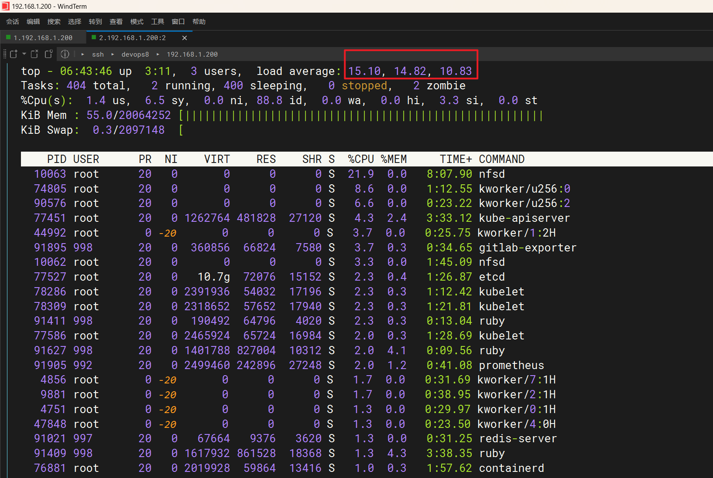Click the TIME+ column header
This screenshot has width=713, height=478.
[x=456, y=159]
